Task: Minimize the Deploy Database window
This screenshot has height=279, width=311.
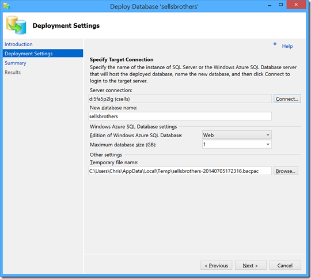Action: point(270,5)
